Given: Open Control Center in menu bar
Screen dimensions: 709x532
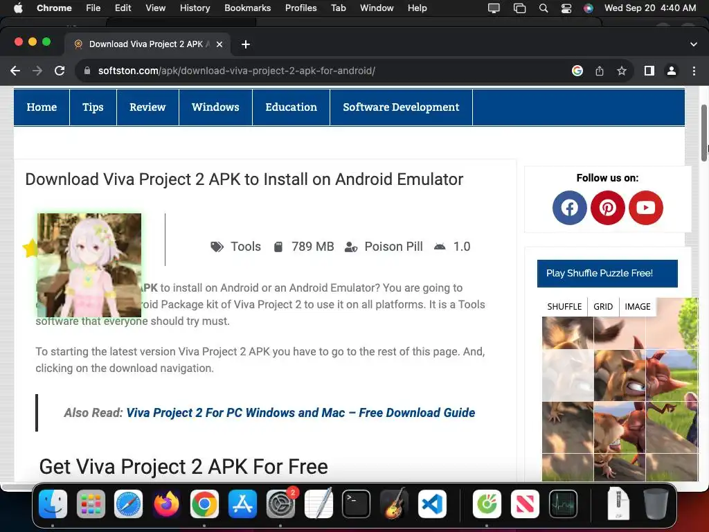Looking at the screenshot, I should click(x=566, y=8).
